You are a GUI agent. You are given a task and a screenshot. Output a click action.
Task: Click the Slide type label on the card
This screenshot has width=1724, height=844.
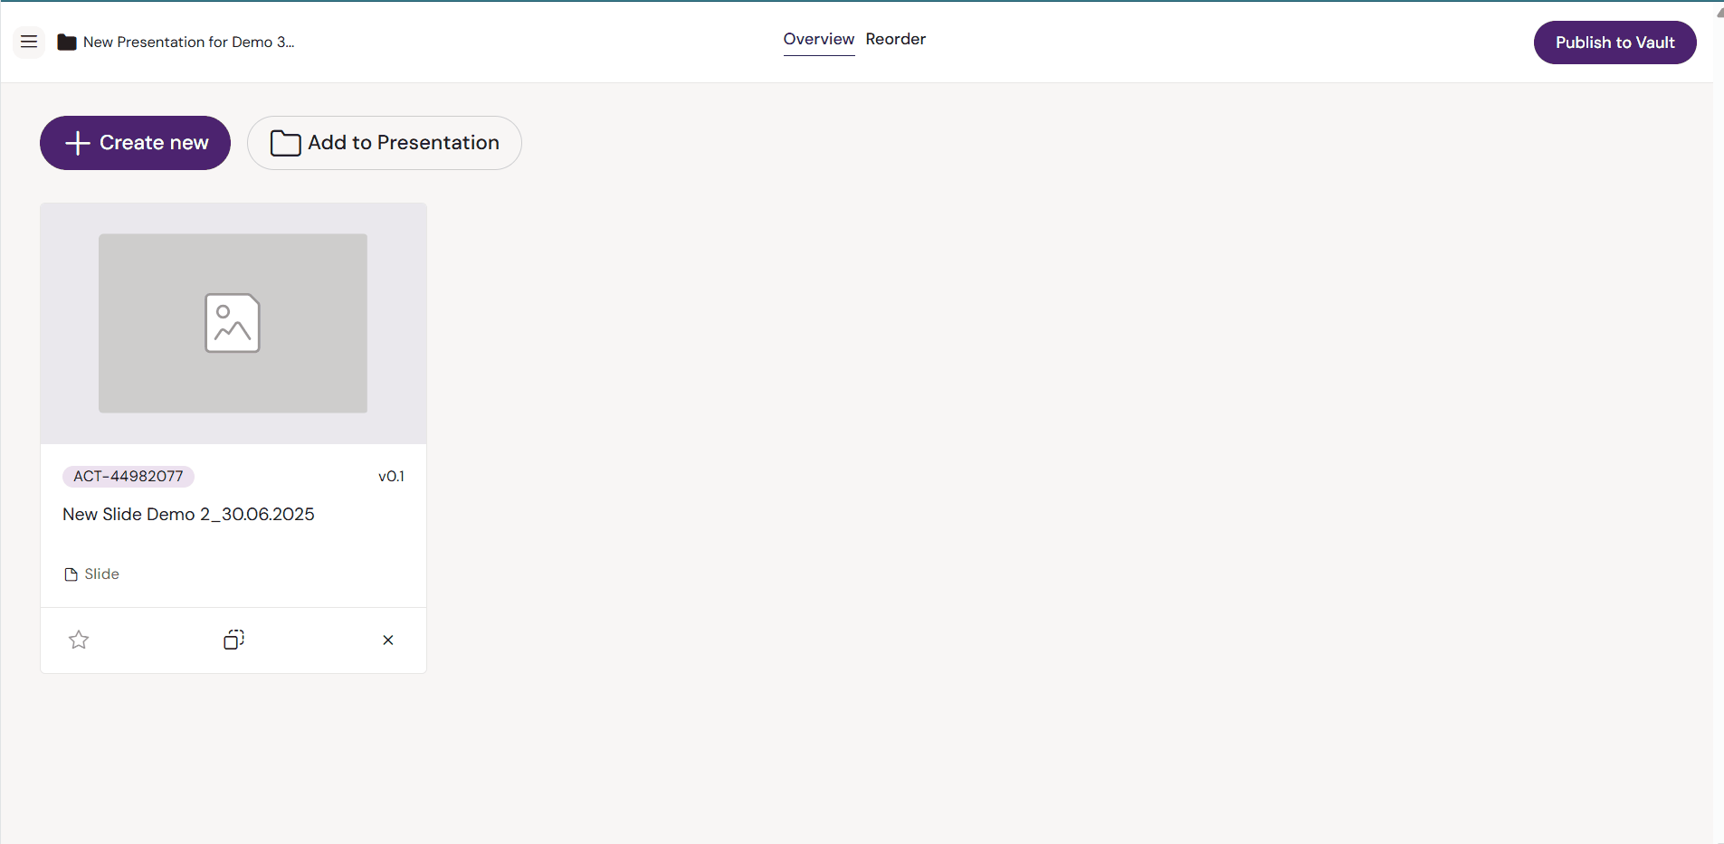(x=101, y=574)
